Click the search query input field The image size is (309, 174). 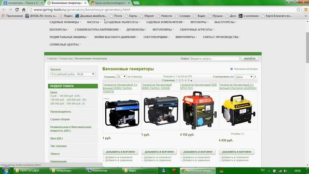[214, 58]
